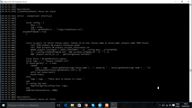The width and height of the screenshot is (192, 108).
Task: Click the console vertical scrollbar thumb
Action: [191, 71]
